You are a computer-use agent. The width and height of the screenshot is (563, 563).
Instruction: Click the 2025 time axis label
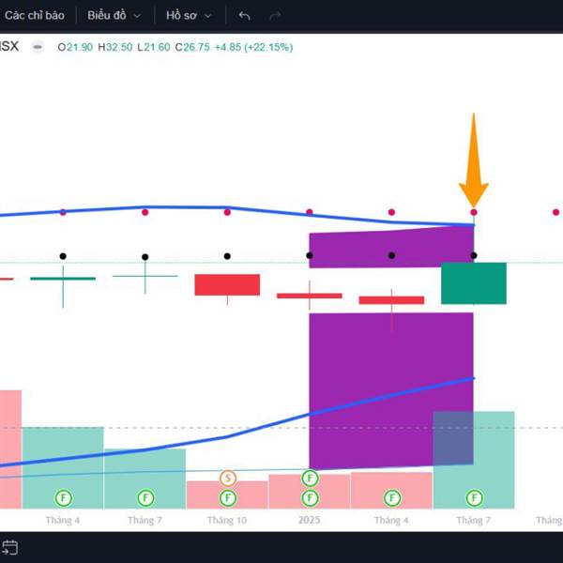[309, 520]
